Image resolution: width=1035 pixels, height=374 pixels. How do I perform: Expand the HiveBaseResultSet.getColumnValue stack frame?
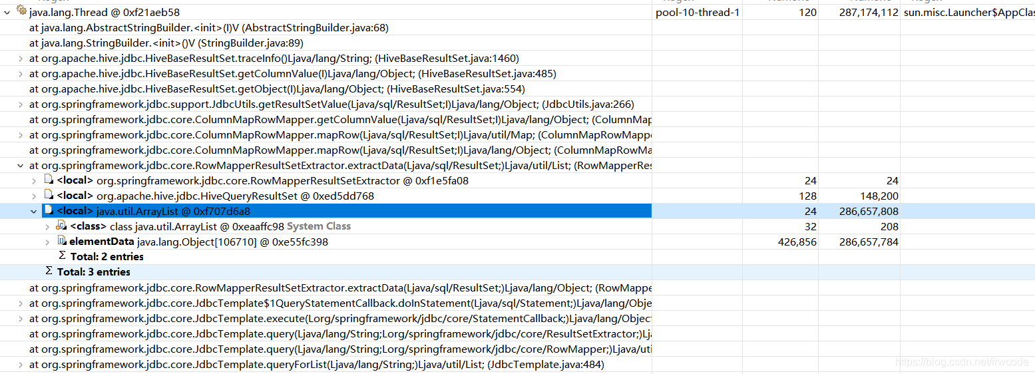(x=21, y=74)
